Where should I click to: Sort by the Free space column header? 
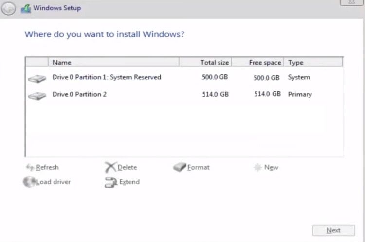[257, 62]
